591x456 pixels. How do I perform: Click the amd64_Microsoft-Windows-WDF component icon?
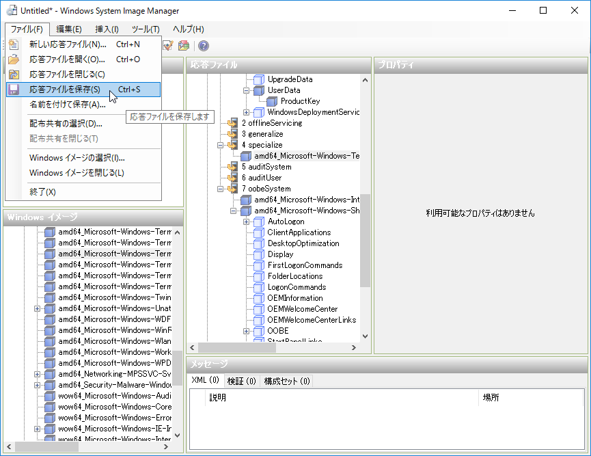[50, 319]
